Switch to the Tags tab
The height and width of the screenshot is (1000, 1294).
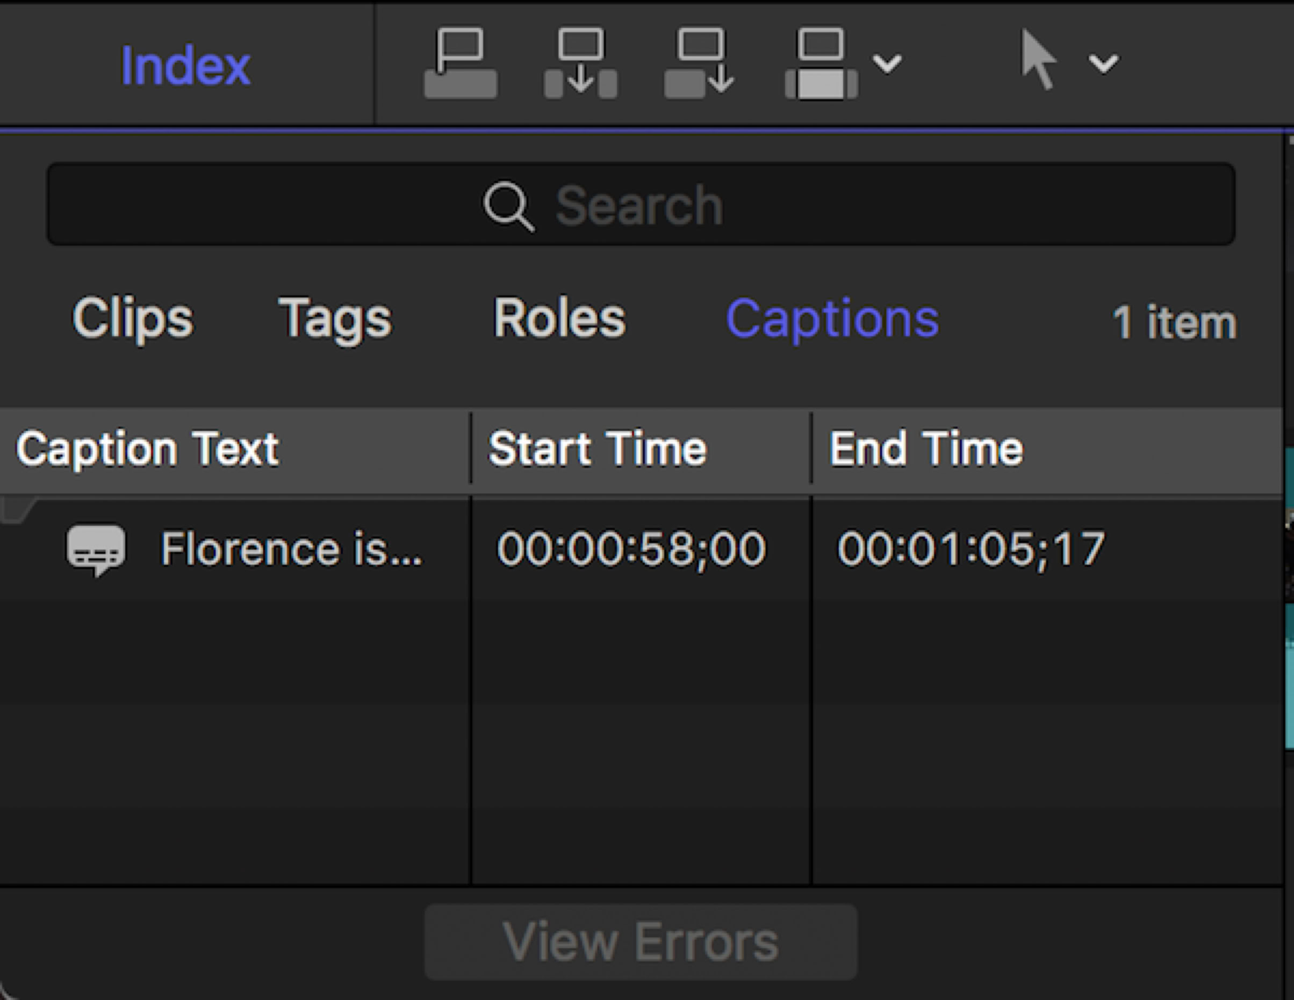(x=335, y=319)
